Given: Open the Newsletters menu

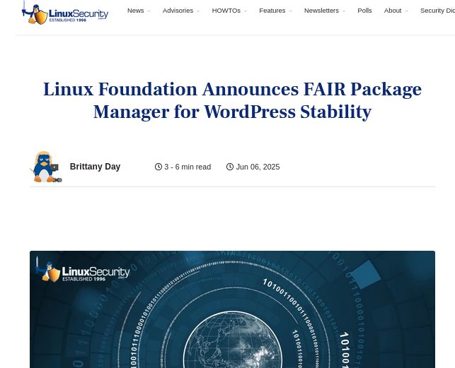Looking at the screenshot, I should pos(321,11).
